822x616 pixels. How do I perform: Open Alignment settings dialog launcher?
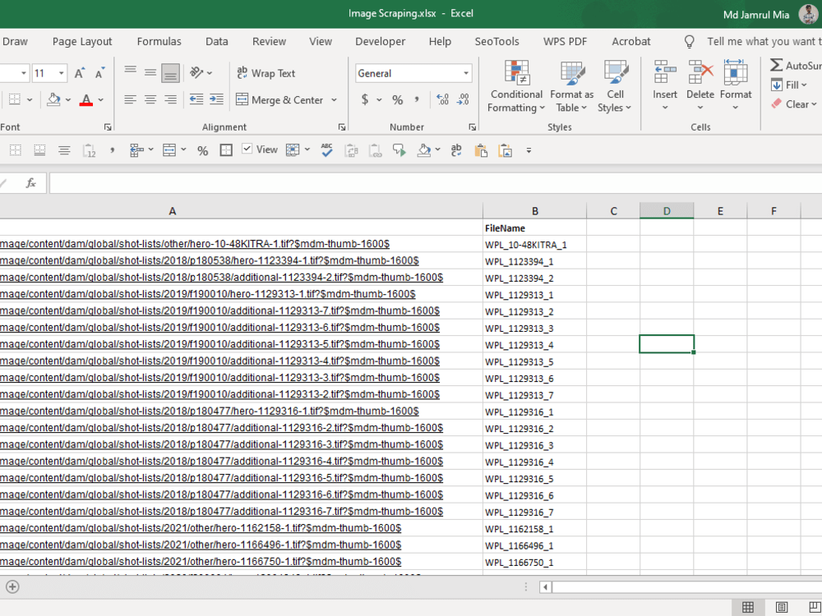pos(342,127)
